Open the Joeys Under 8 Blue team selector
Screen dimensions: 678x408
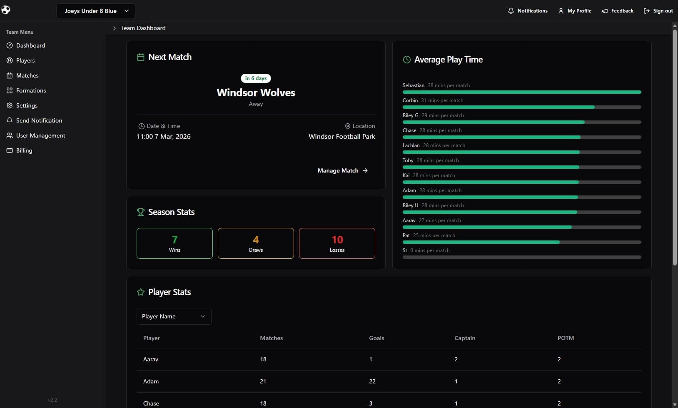pyautogui.click(x=96, y=11)
